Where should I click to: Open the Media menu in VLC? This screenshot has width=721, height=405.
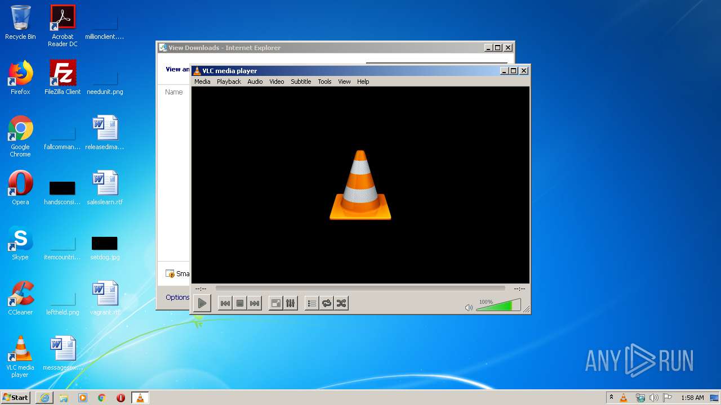(x=202, y=82)
